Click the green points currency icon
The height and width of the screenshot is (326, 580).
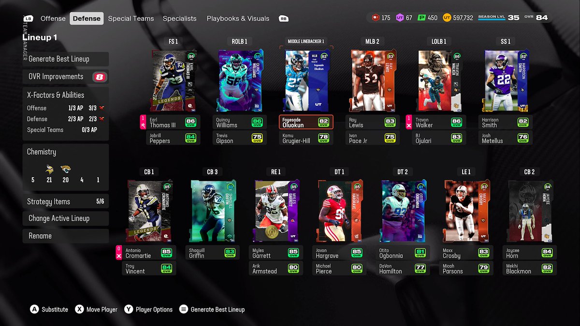(x=422, y=18)
